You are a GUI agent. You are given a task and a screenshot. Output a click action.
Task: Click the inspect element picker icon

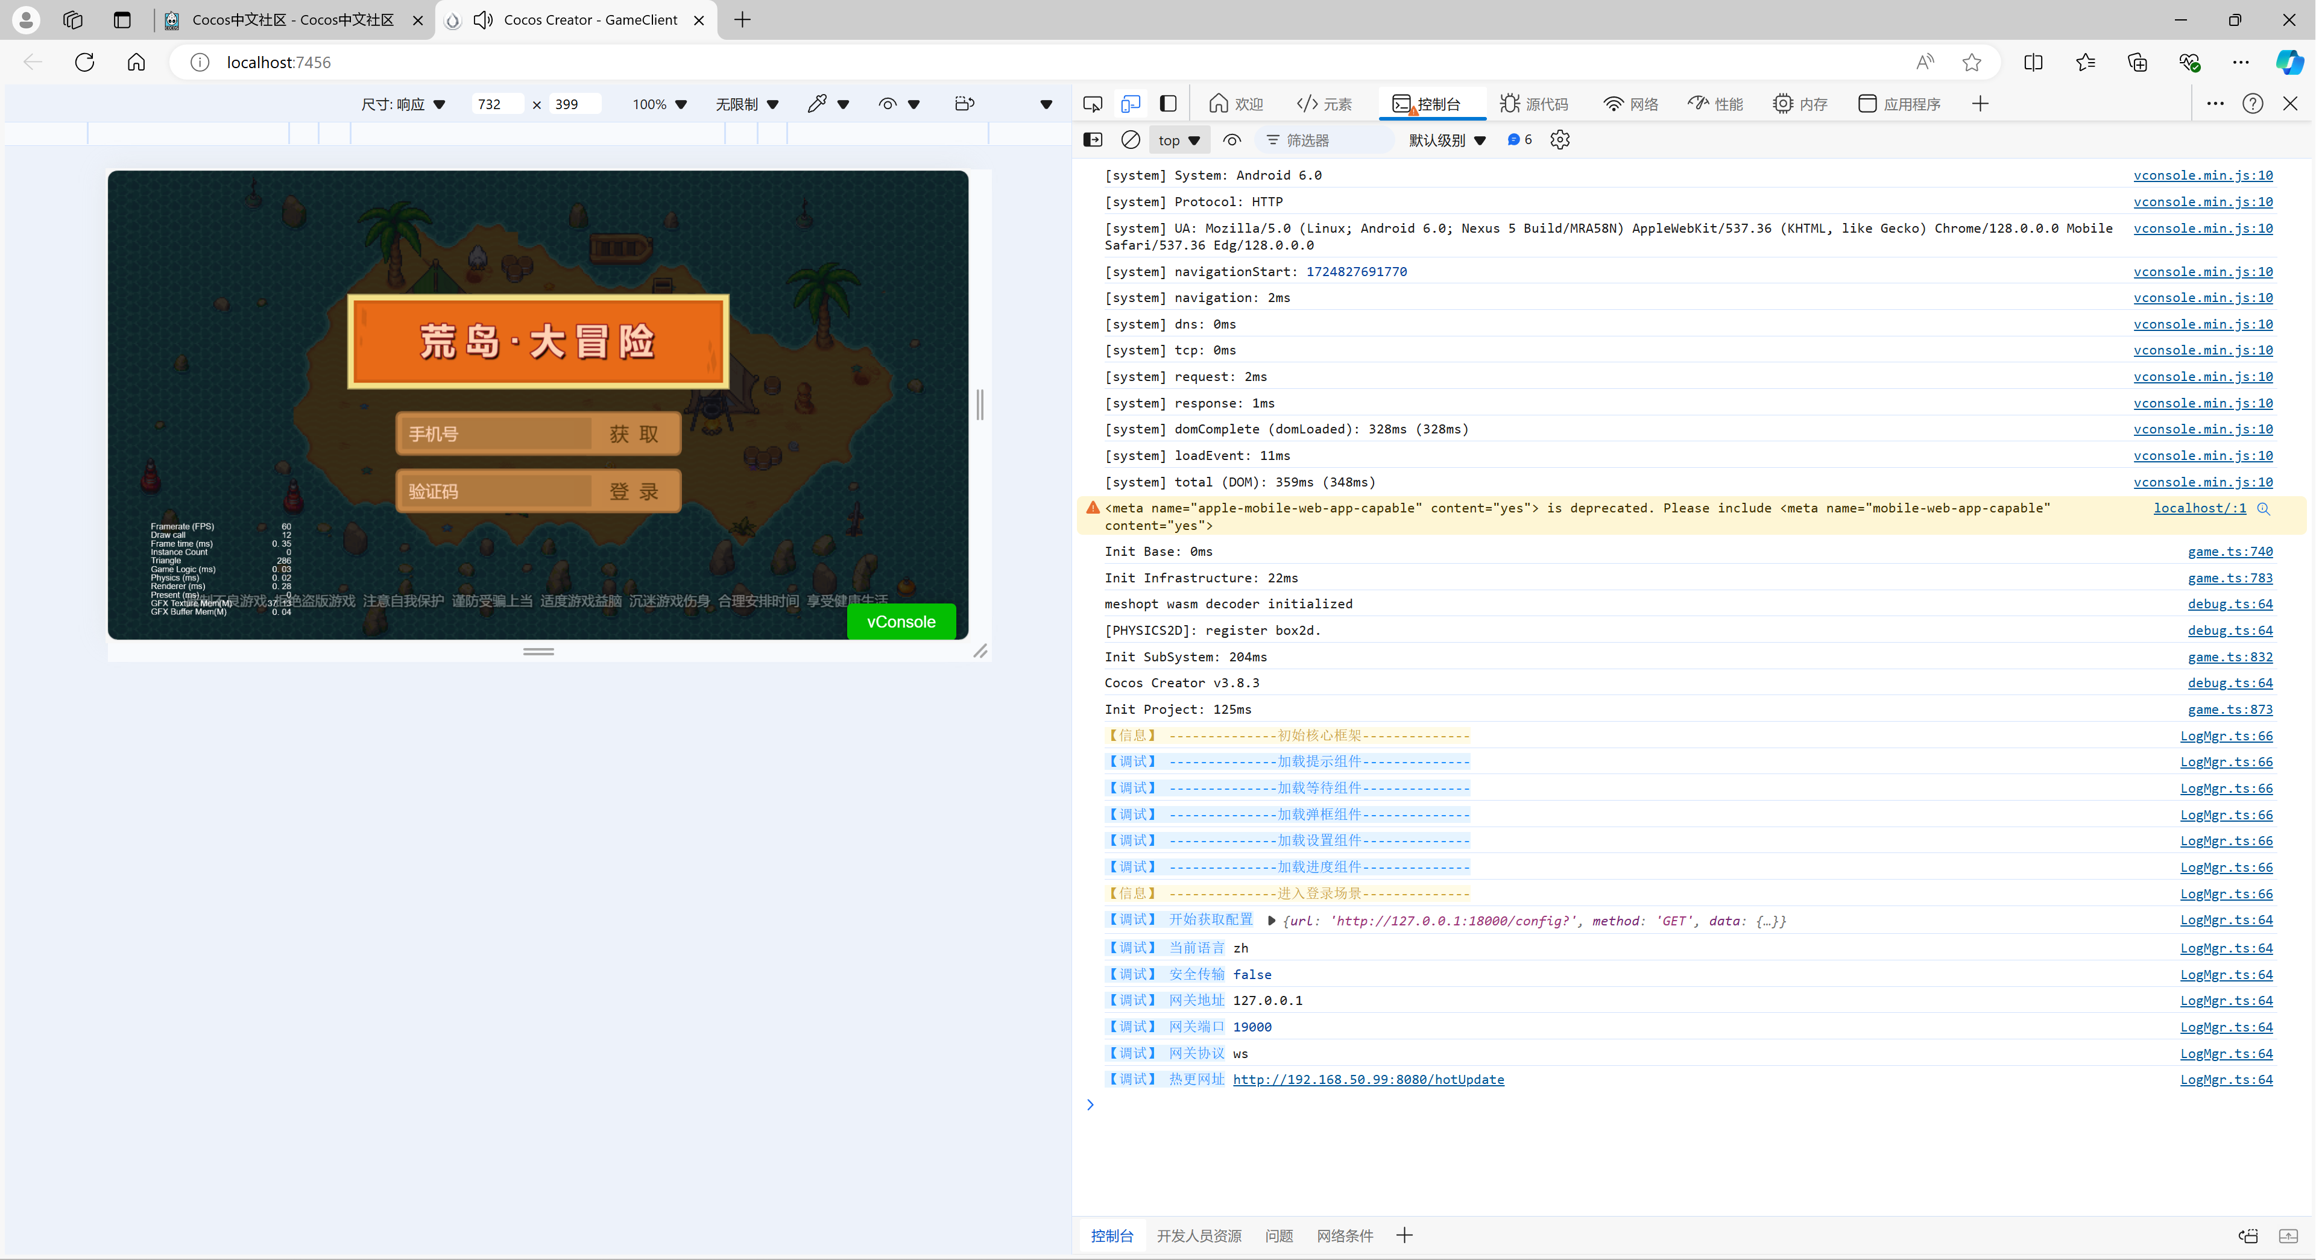[1093, 104]
